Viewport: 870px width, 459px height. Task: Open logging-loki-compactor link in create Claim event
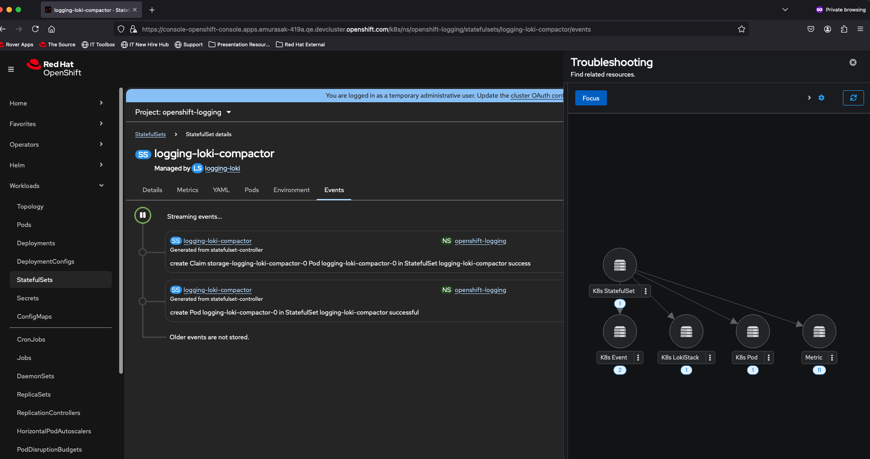pos(217,241)
